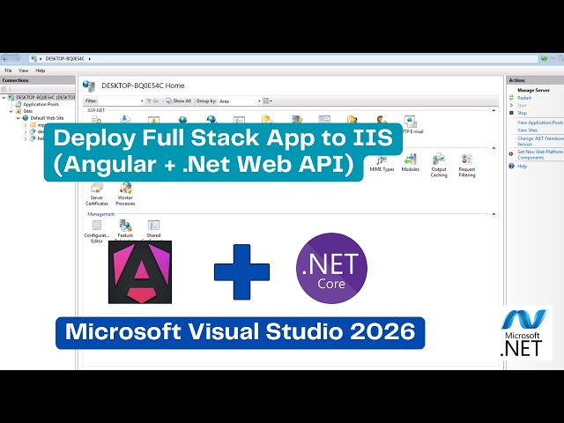Click the server icon in the address breadcrumb
The image size is (564, 423).
click(x=34, y=58)
